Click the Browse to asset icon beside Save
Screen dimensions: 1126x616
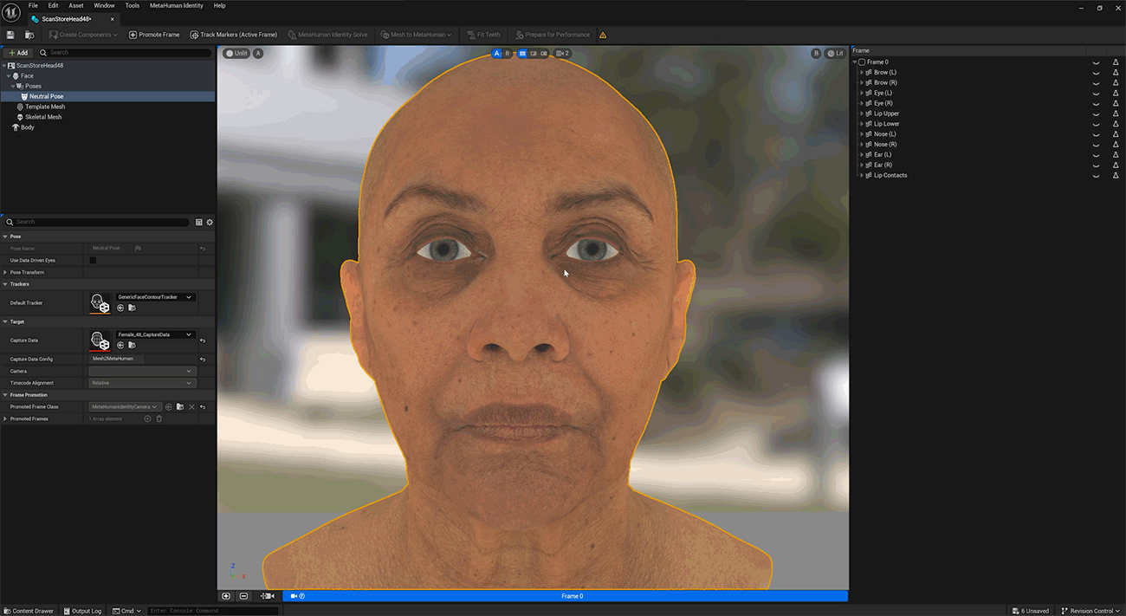[x=29, y=35]
